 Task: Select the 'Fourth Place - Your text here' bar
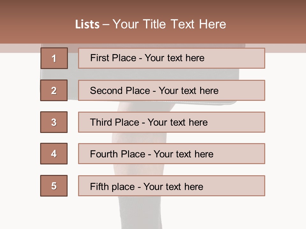pos(171,154)
